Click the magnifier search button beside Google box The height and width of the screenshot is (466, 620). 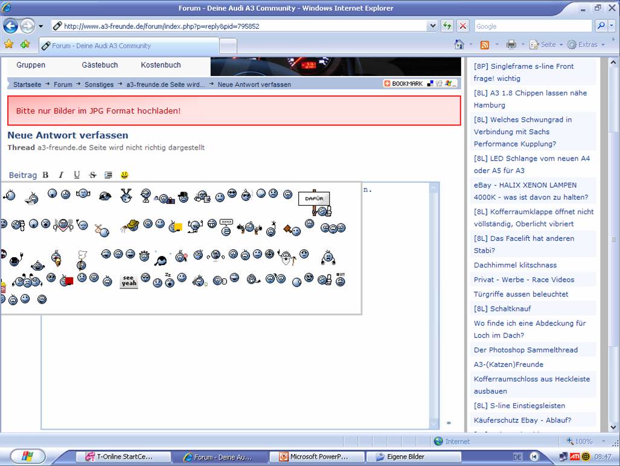pyautogui.click(x=601, y=26)
